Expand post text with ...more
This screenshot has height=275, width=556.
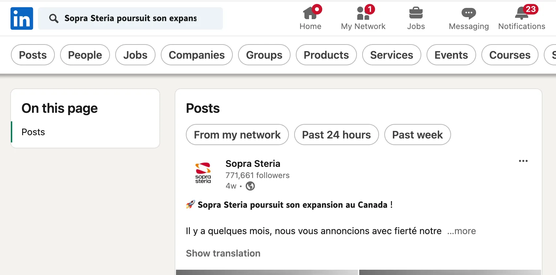462,231
